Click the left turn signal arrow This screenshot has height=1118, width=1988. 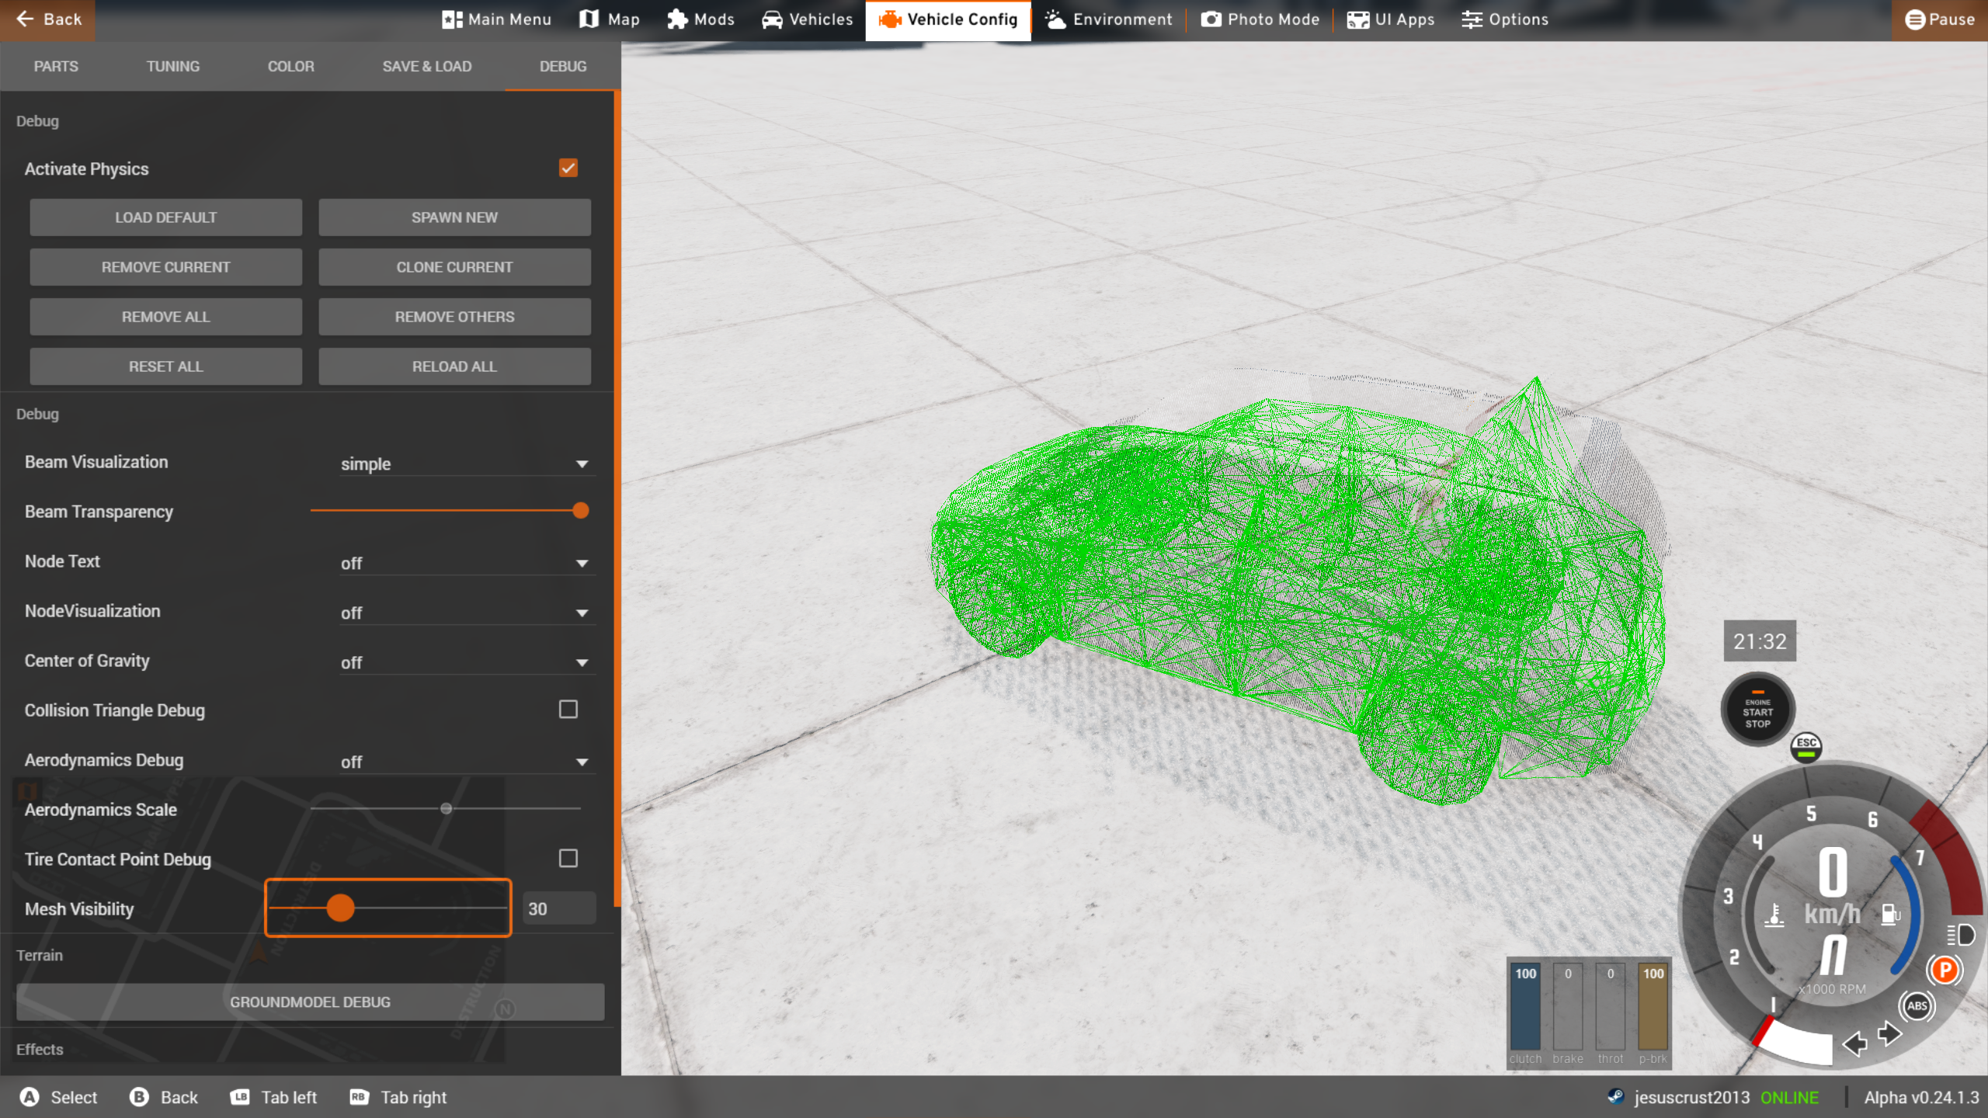[1854, 1043]
